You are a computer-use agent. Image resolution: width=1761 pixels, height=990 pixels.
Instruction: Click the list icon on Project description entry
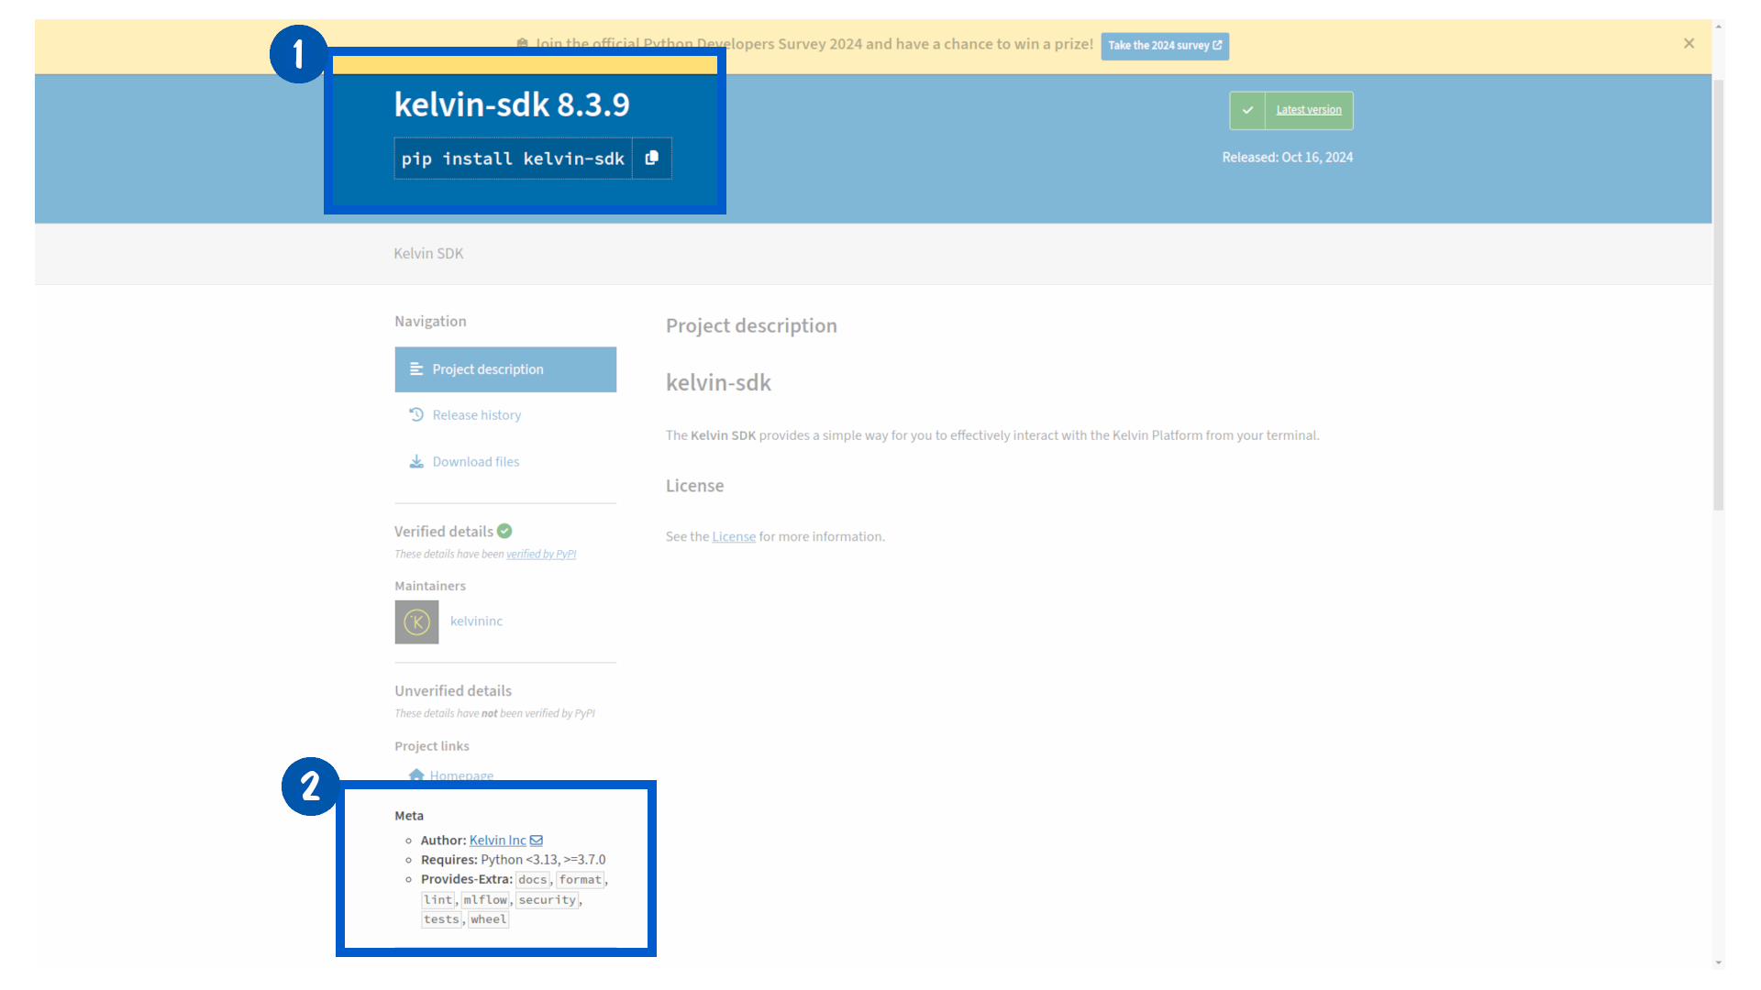point(417,368)
